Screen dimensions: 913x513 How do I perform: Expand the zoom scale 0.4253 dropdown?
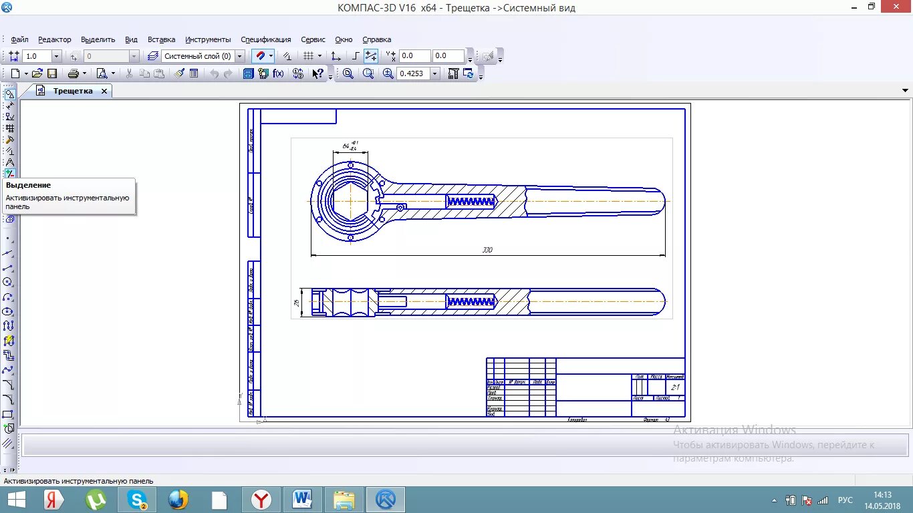435,73
